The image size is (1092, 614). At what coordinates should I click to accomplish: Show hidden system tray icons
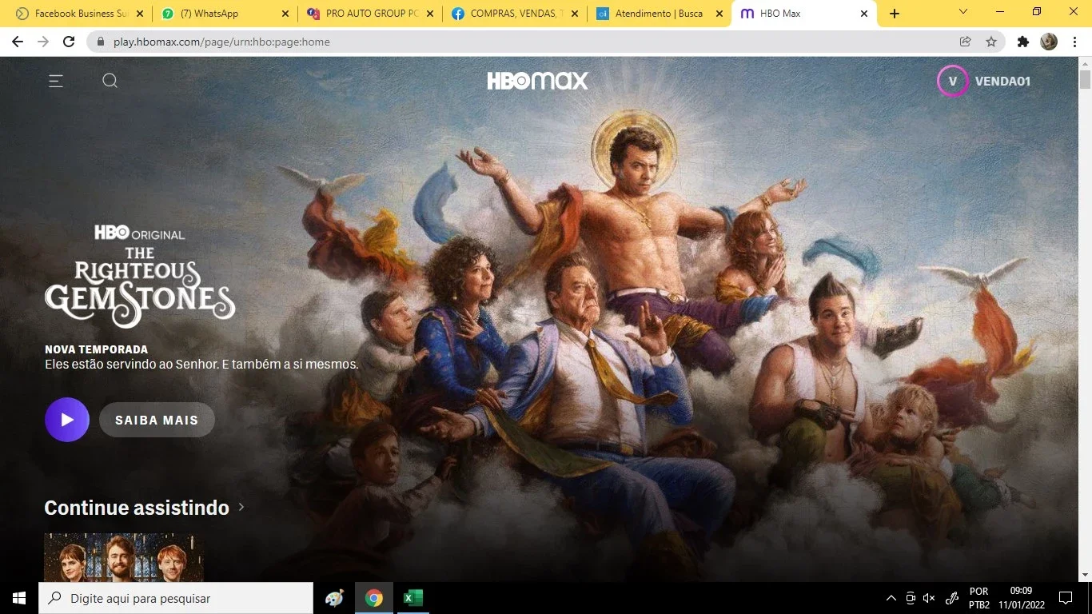coord(891,598)
